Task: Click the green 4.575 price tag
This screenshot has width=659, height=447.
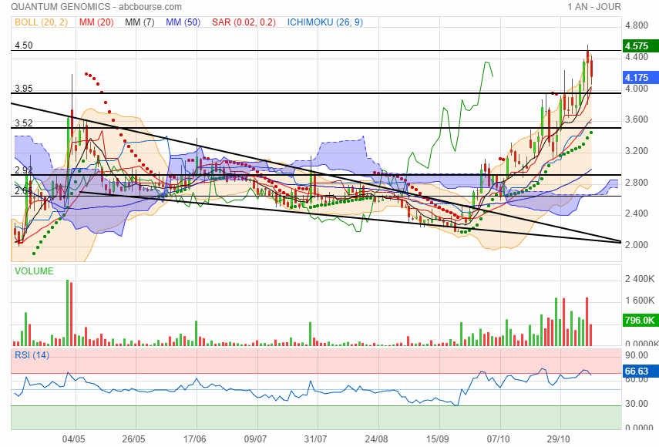Action: [641, 45]
